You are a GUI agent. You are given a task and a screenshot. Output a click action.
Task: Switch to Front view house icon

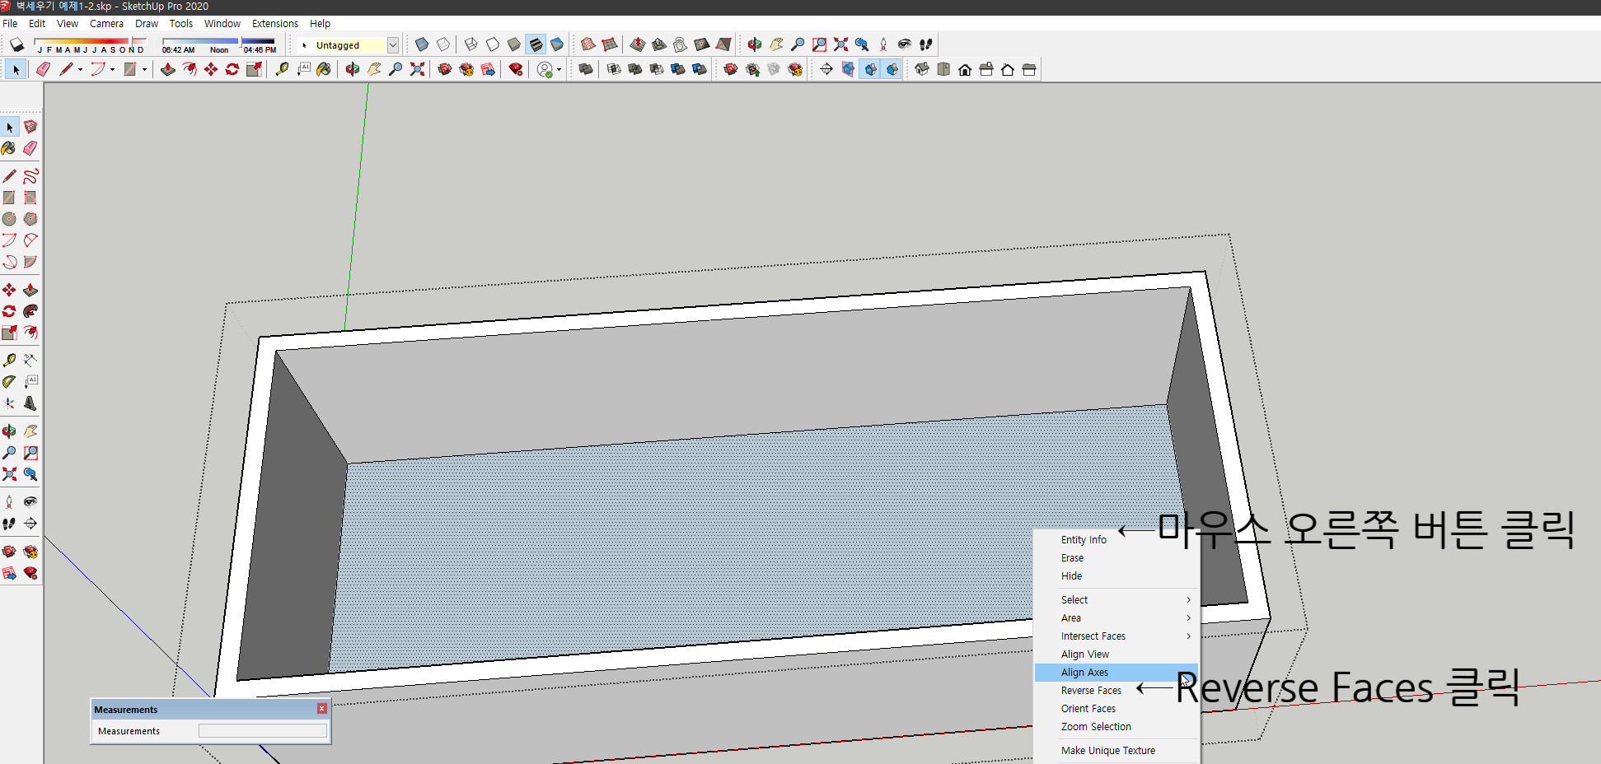tap(965, 69)
